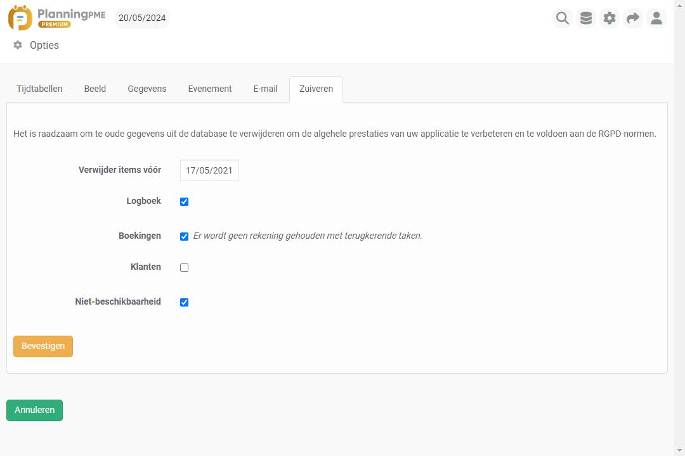685x456 pixels.
Task: Open the user profile icon
Action: (656, 18)
